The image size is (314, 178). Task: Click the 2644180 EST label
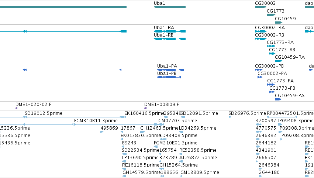click(269, 172)
